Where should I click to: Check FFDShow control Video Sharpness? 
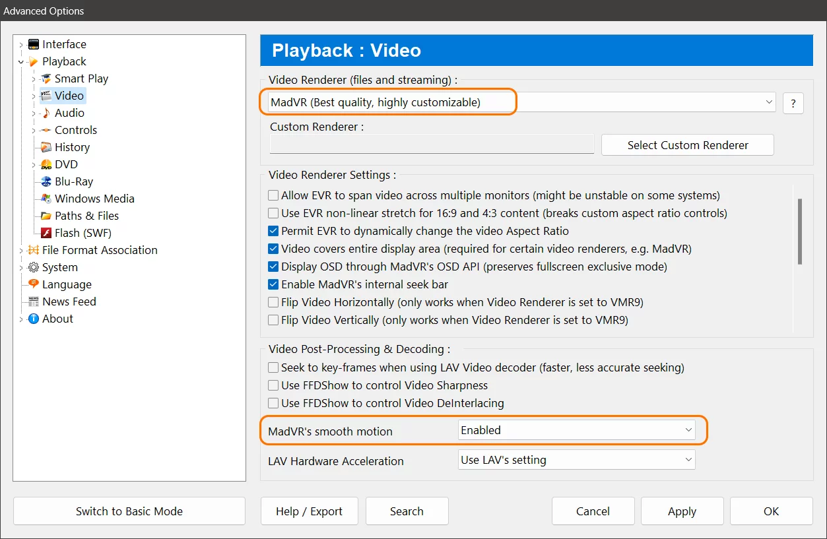click(273, 385)
